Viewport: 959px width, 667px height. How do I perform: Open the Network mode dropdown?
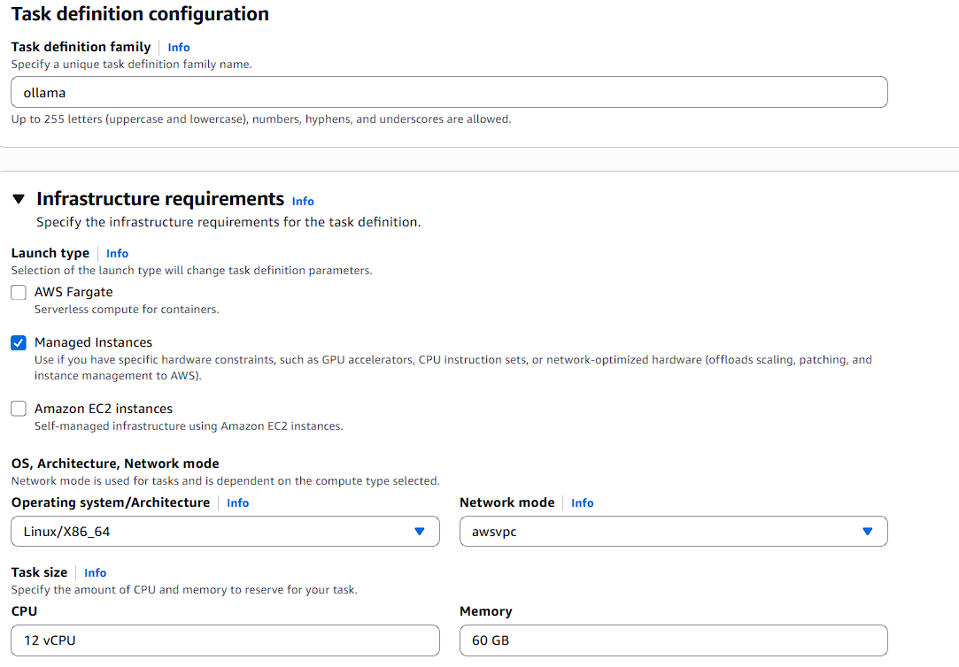(x=673, y=532)
